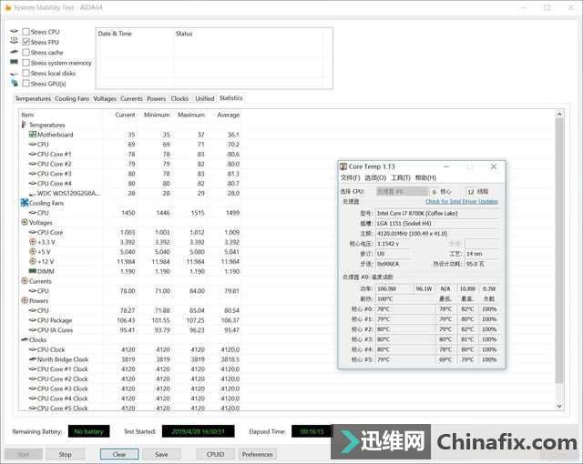Screen dimensions: 583x464
Task: Click the Motherboard row icon
Action: (x=33, y=135)
